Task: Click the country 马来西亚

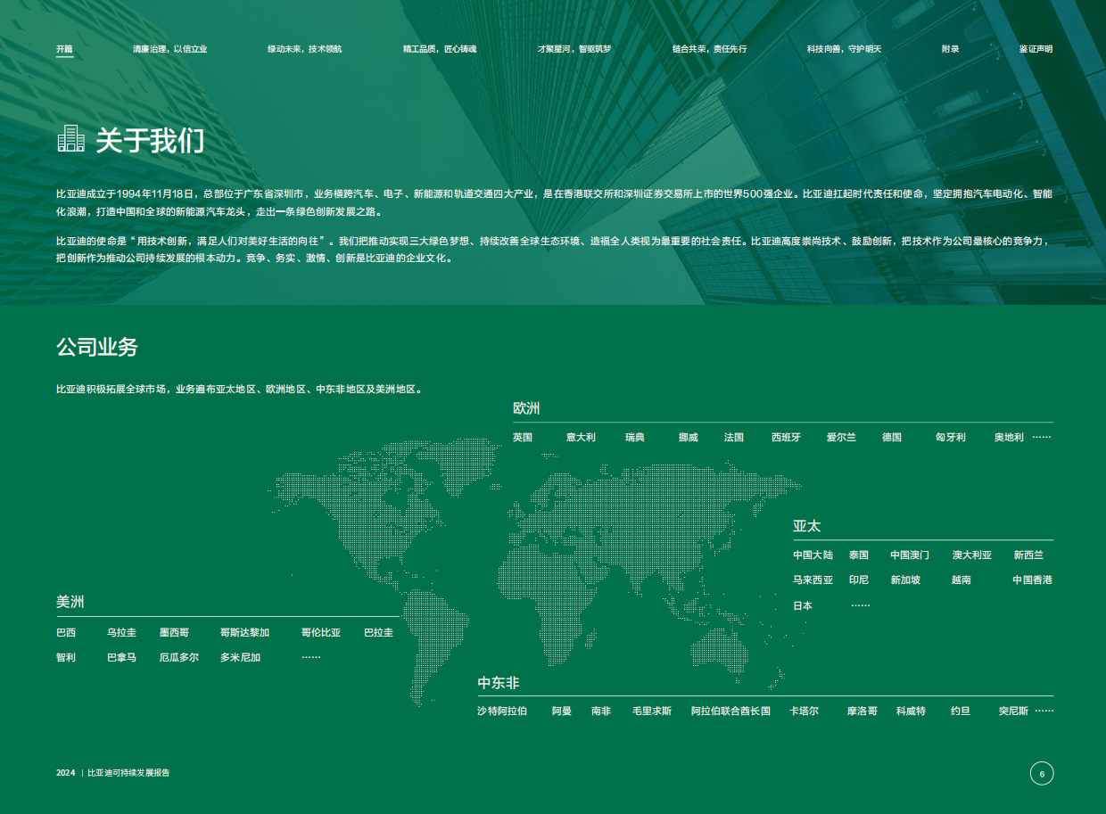Action: click(x=813, y=580)
